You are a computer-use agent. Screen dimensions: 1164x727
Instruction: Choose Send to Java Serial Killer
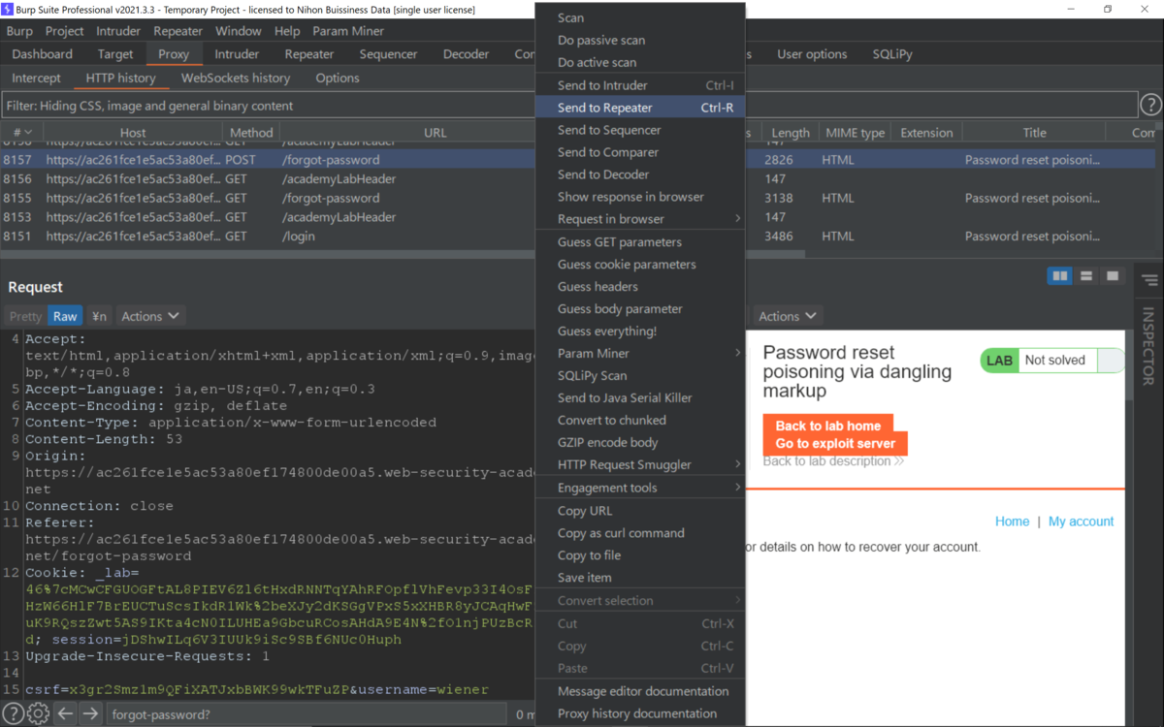pos(640,398)
